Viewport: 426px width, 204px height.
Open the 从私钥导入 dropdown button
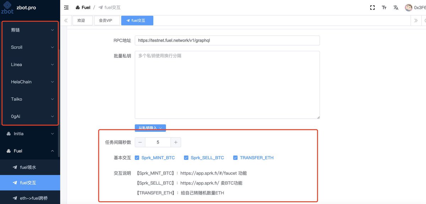(150, 128)
